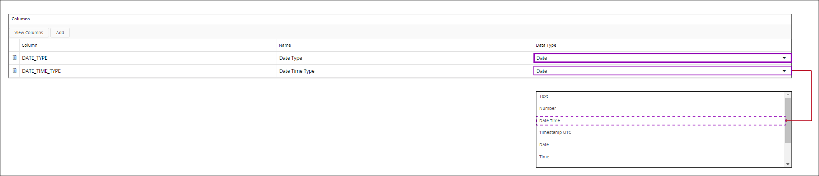Delete the DATE_TYPE column row
Viewport: 819px width, 176px height.
pyautogui.click(x=14, y=58)
